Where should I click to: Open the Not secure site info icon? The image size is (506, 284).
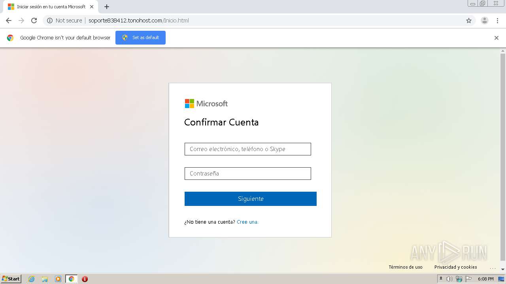(50, 21)
